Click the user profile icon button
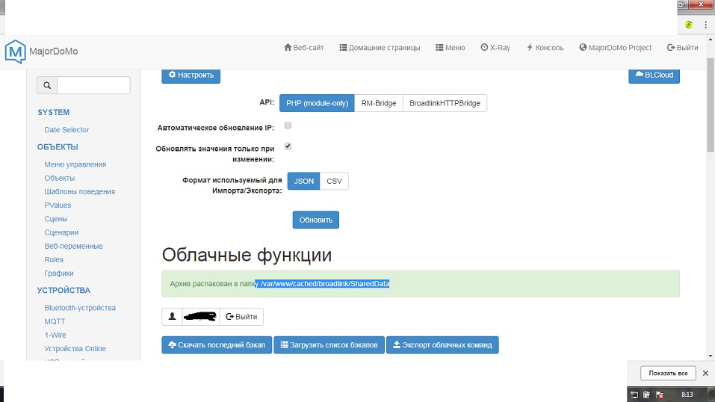This screenshot has width=715, height=402. click(x=173, y=317)
